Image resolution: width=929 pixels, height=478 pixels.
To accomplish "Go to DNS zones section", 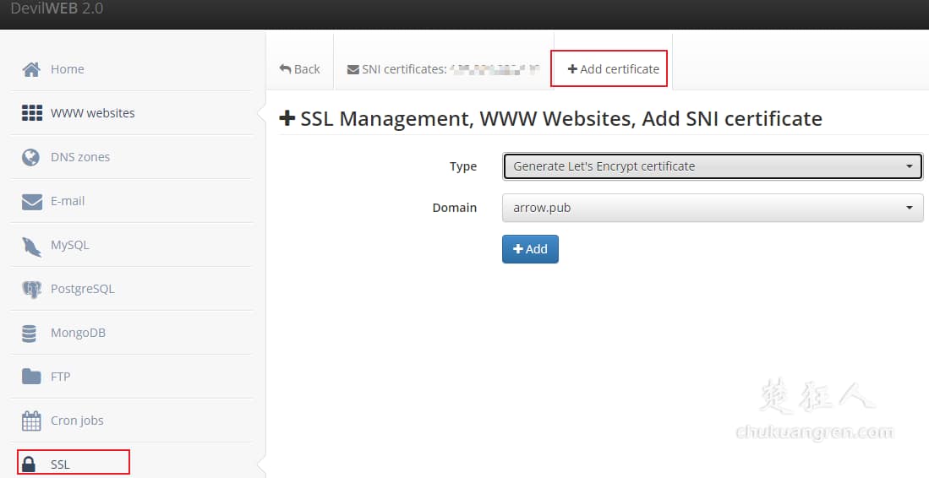I will point(80,157).
